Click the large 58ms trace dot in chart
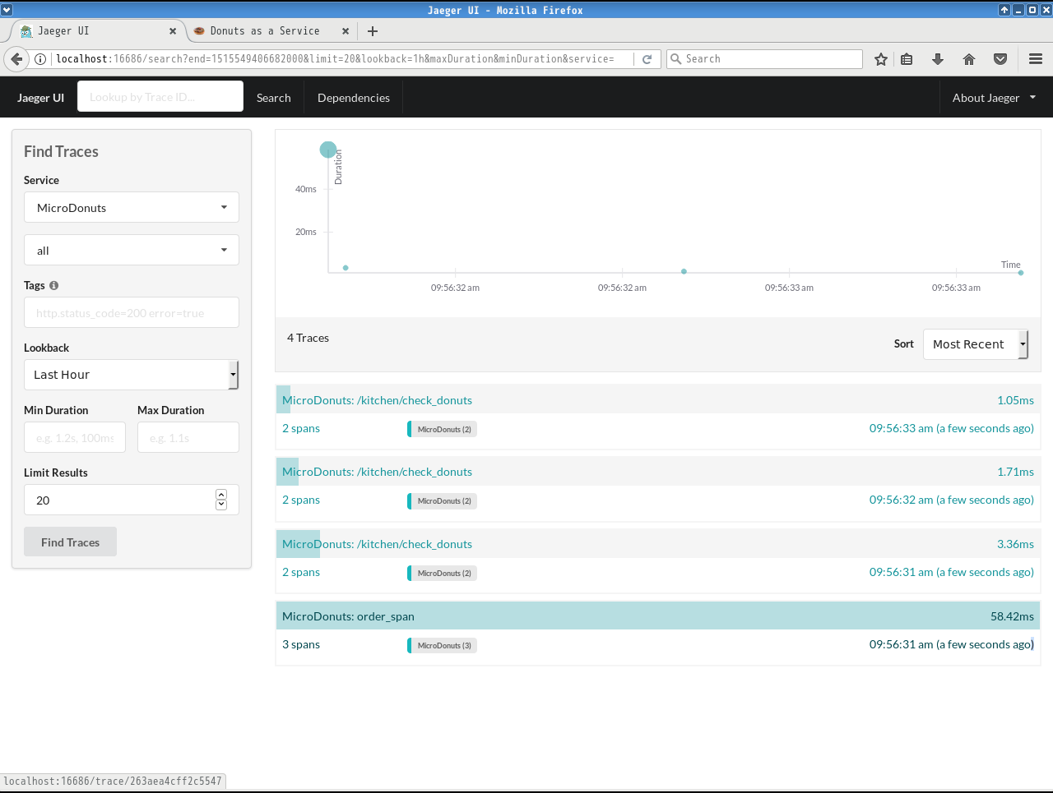 click(x=328, y=150)
